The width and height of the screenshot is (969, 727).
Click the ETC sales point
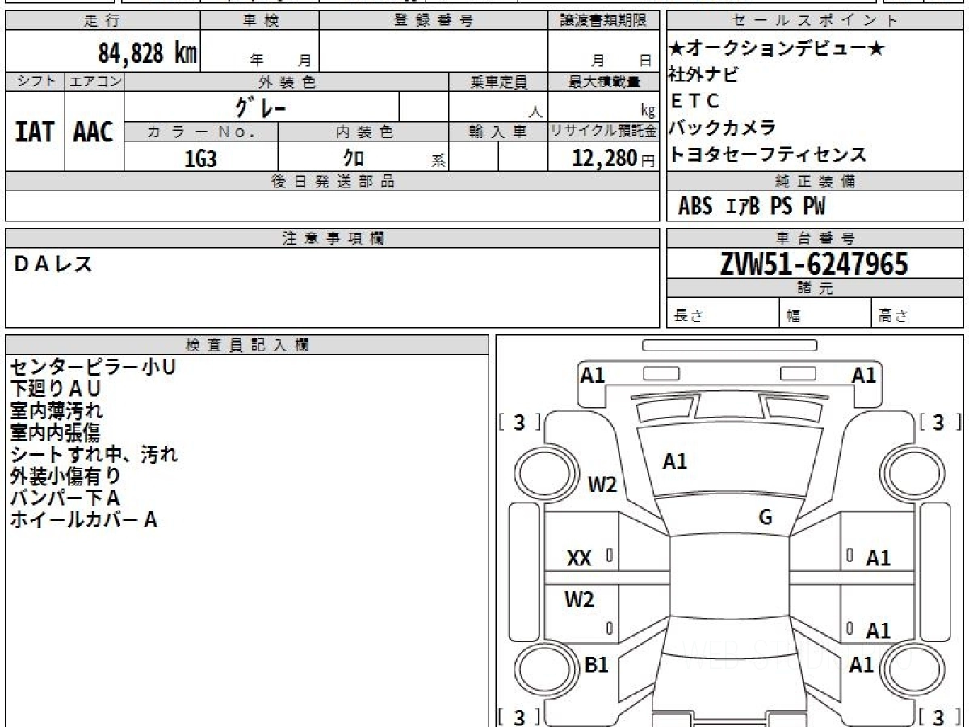pyautogui.click(x=694, y=102)
